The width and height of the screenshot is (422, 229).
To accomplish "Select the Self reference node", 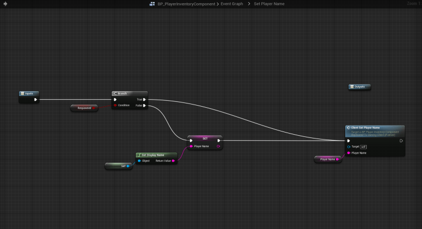I will 118,166.
